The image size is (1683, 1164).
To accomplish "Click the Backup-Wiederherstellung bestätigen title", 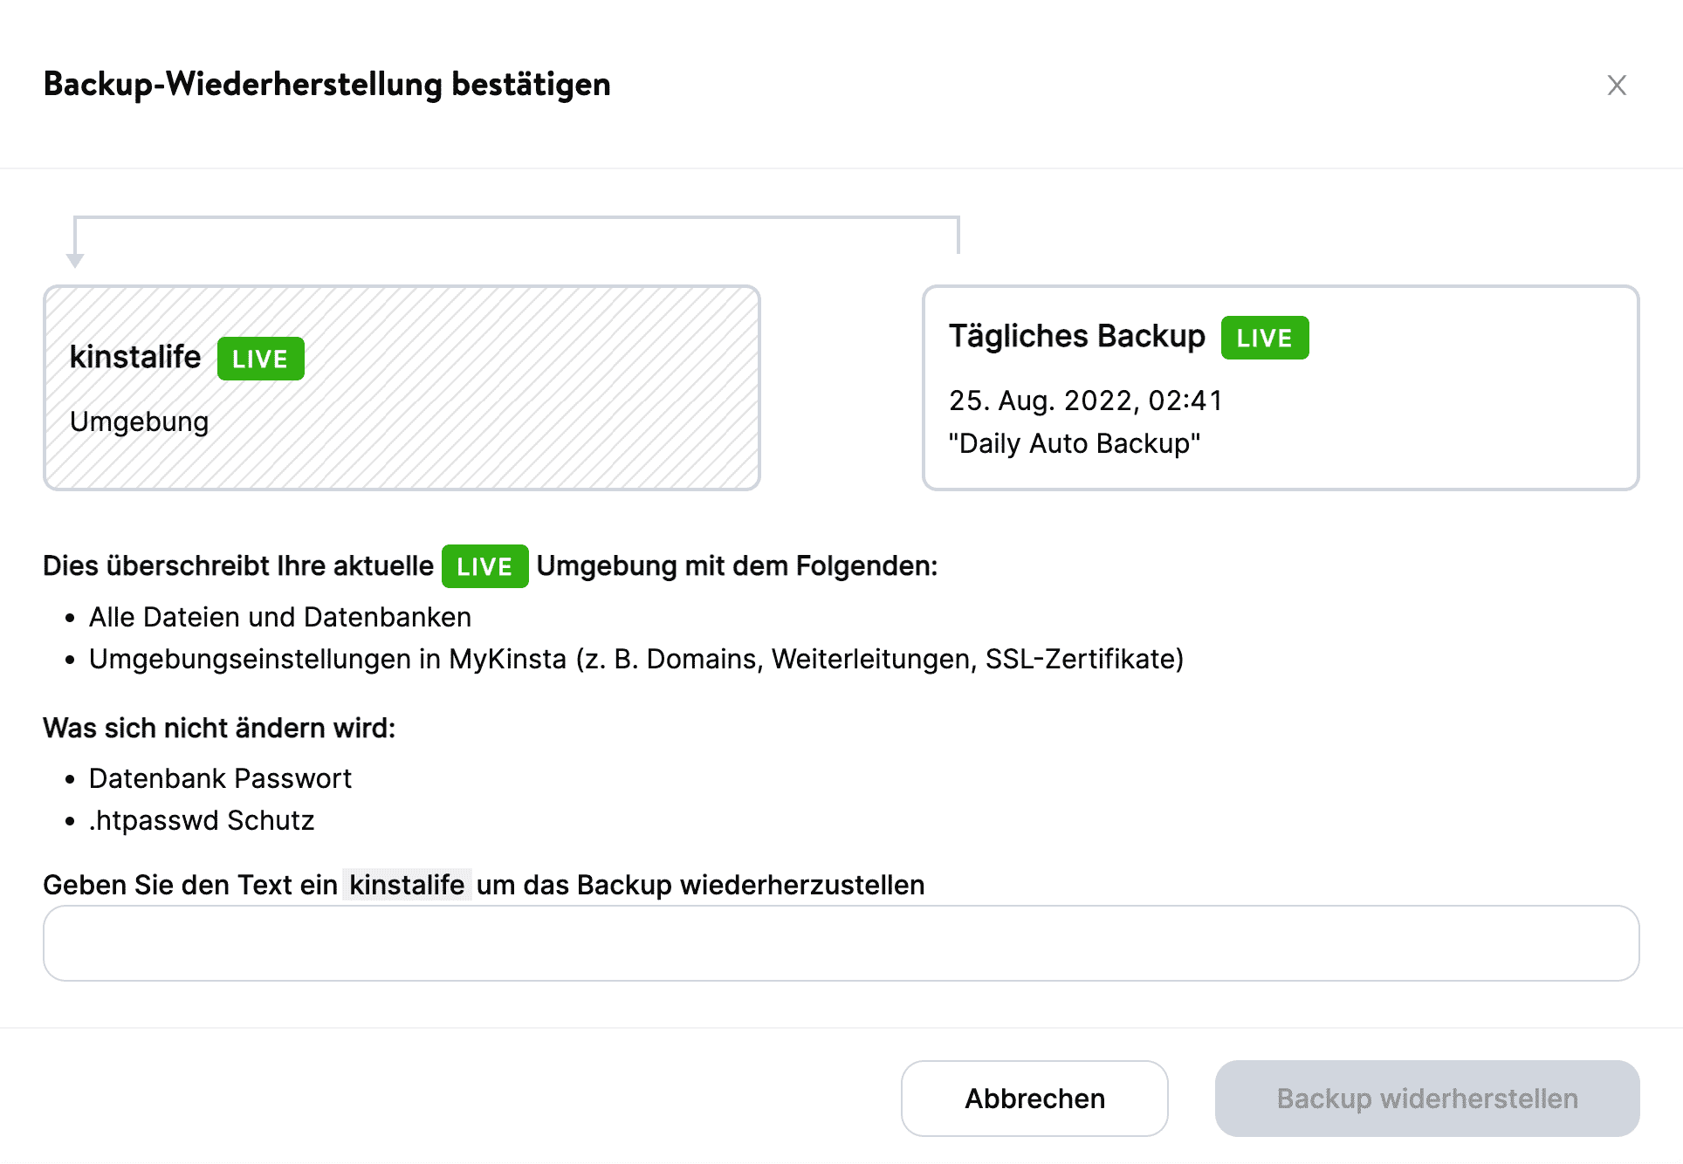I will 326,85.
